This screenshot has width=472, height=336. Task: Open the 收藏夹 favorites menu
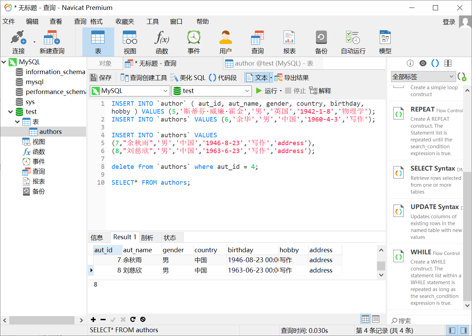[x=125, y=21]
